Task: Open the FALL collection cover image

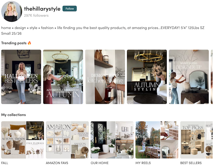Action: tap(23, 140)
